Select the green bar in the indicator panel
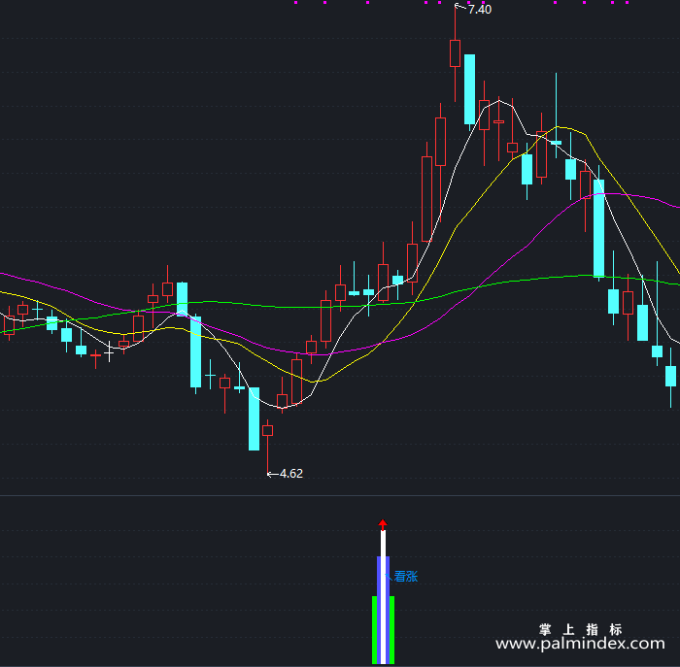The height and width of the screenshot is (667, 680). [384, 630]
